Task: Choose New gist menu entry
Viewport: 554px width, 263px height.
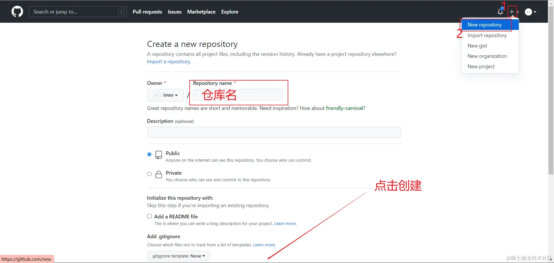Action: (490, 46)
